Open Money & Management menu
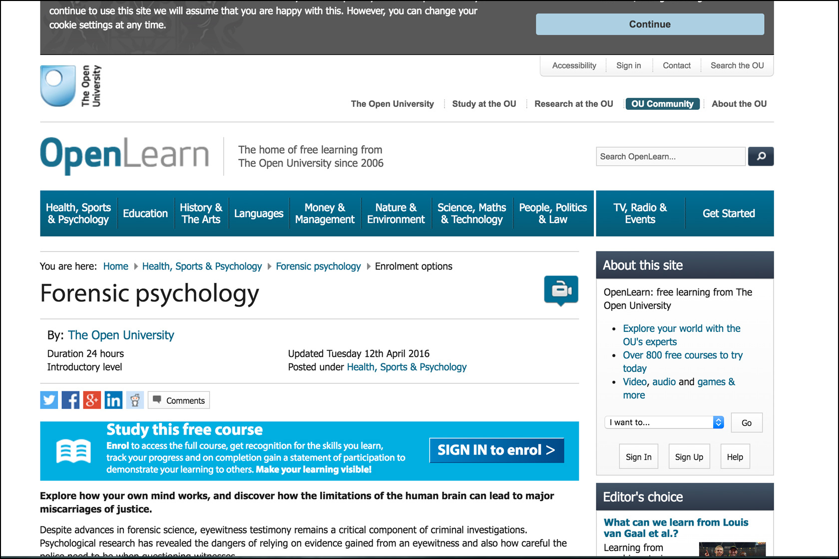 pos(325,213)
